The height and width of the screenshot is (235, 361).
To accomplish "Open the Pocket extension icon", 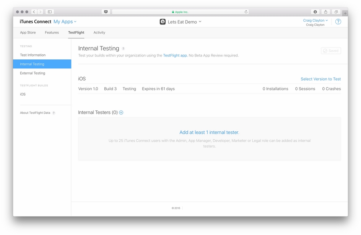I will pyautogui.click(x=106, y=12).
